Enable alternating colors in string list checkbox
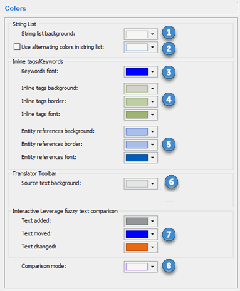 (x=17, y=47)
